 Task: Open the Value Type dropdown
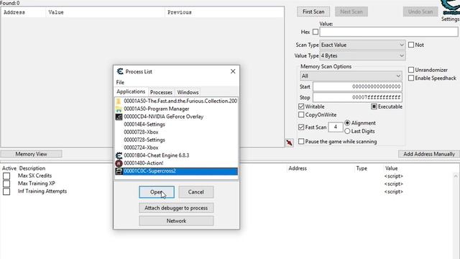pyautogui.click(x=362, y=56)
